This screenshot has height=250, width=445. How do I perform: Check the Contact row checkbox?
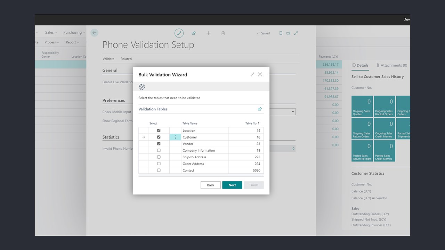point(159,170)
